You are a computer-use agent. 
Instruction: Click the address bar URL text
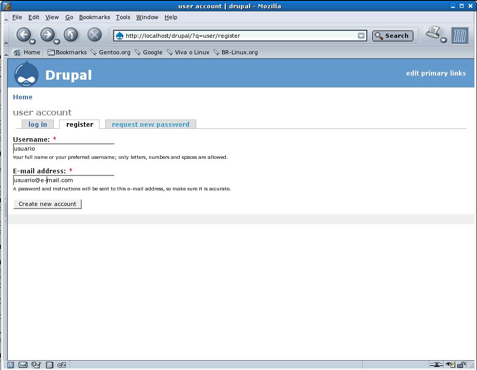183,36
